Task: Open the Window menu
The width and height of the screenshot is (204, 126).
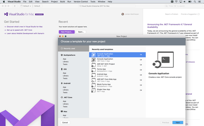Action: [x=102, y=2]
